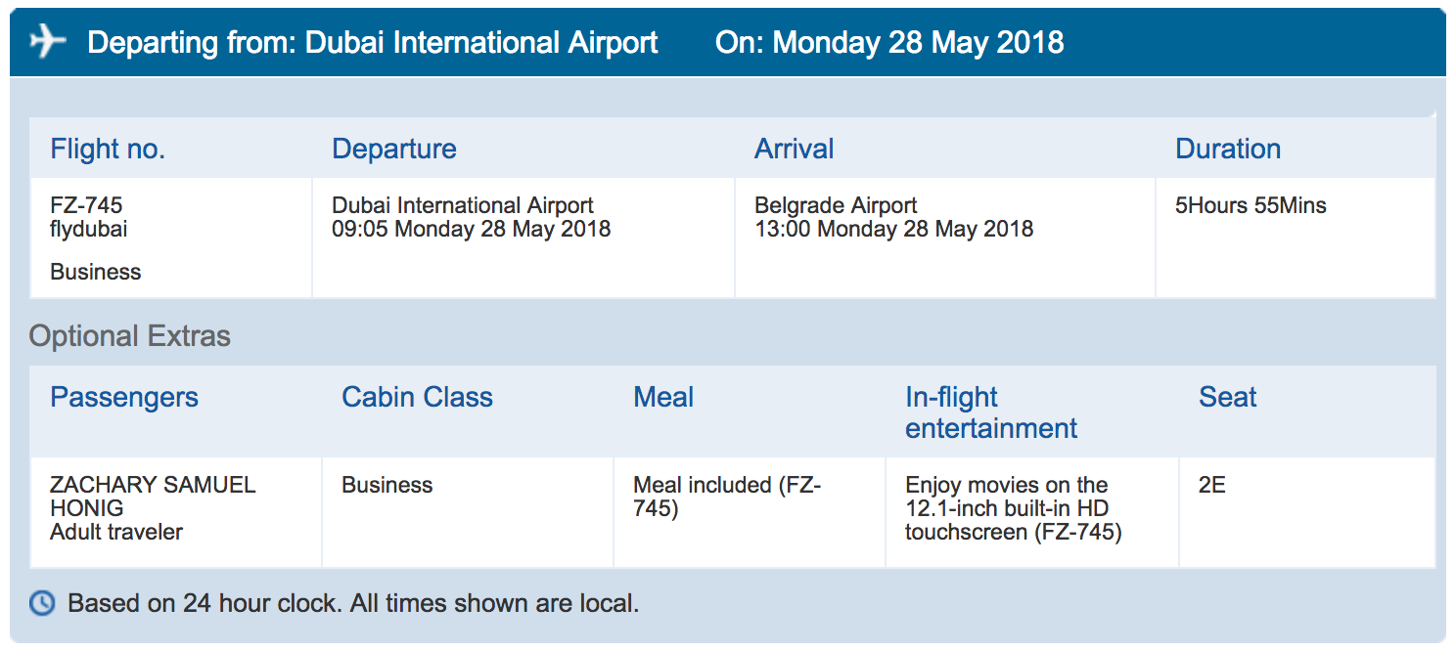
Task: Click the airplane icon in header
Action: pos(47,42)
